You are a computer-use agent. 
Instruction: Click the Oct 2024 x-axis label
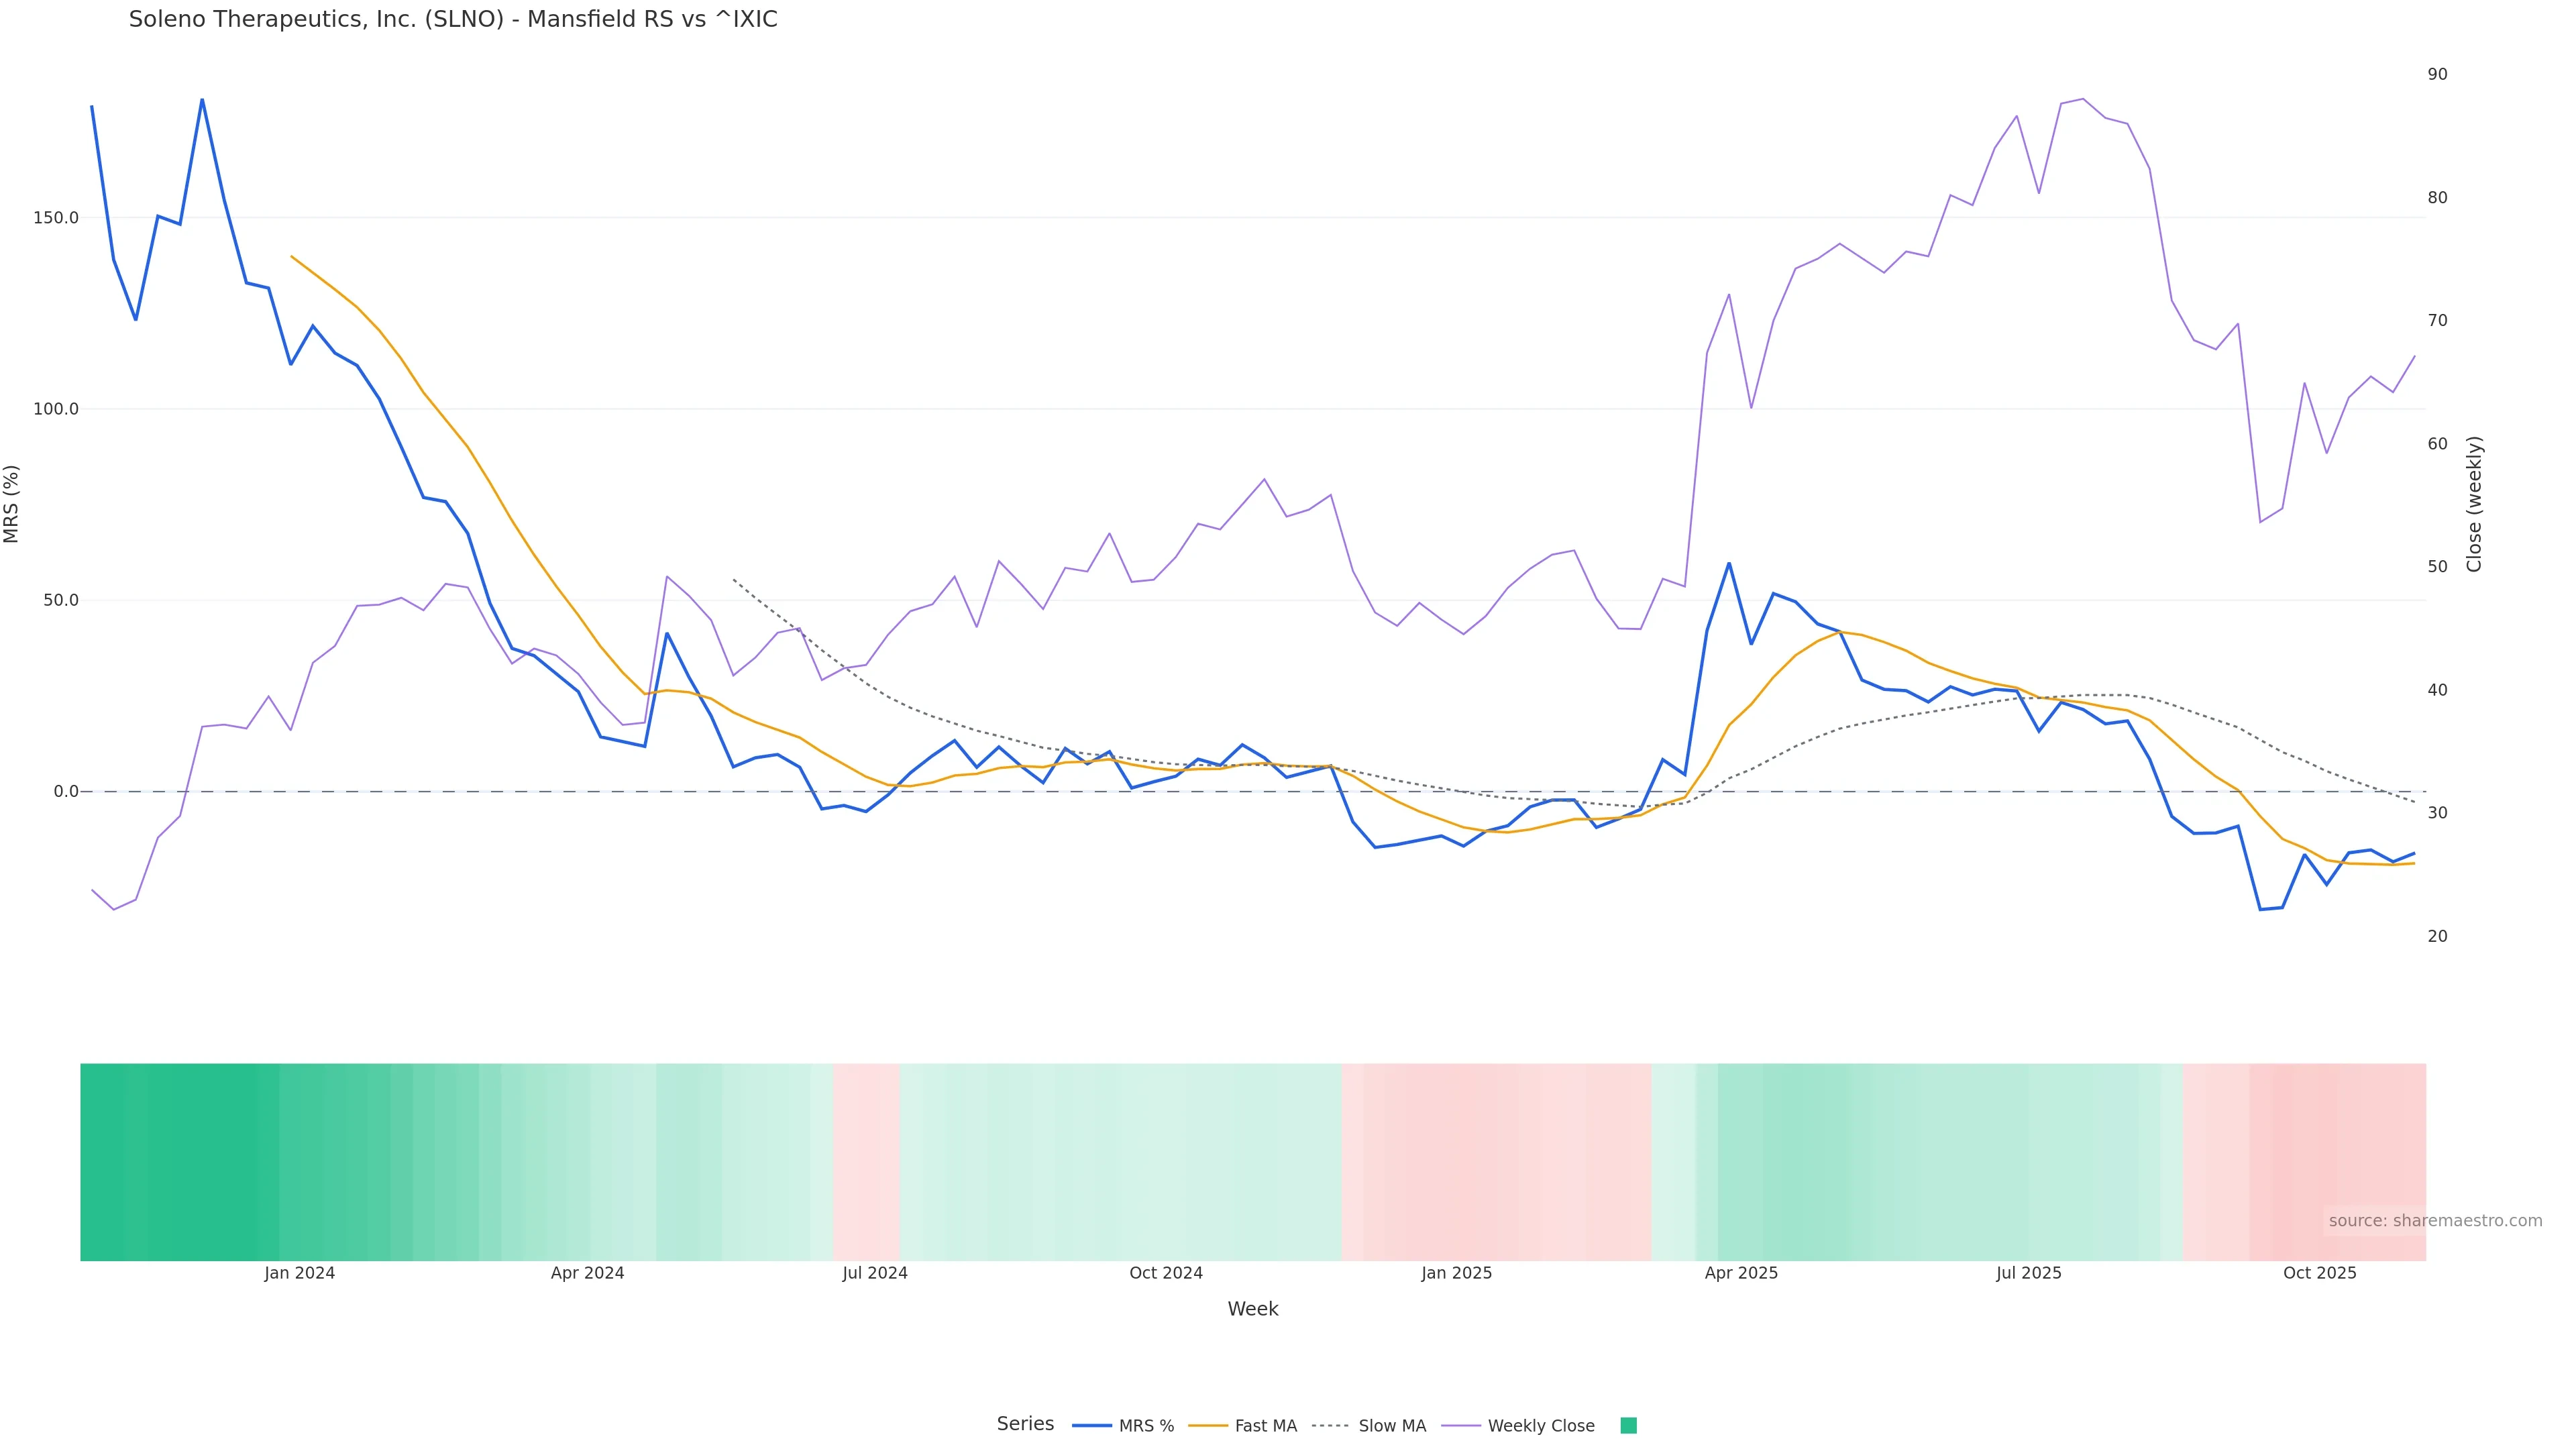[1166, 1273]
